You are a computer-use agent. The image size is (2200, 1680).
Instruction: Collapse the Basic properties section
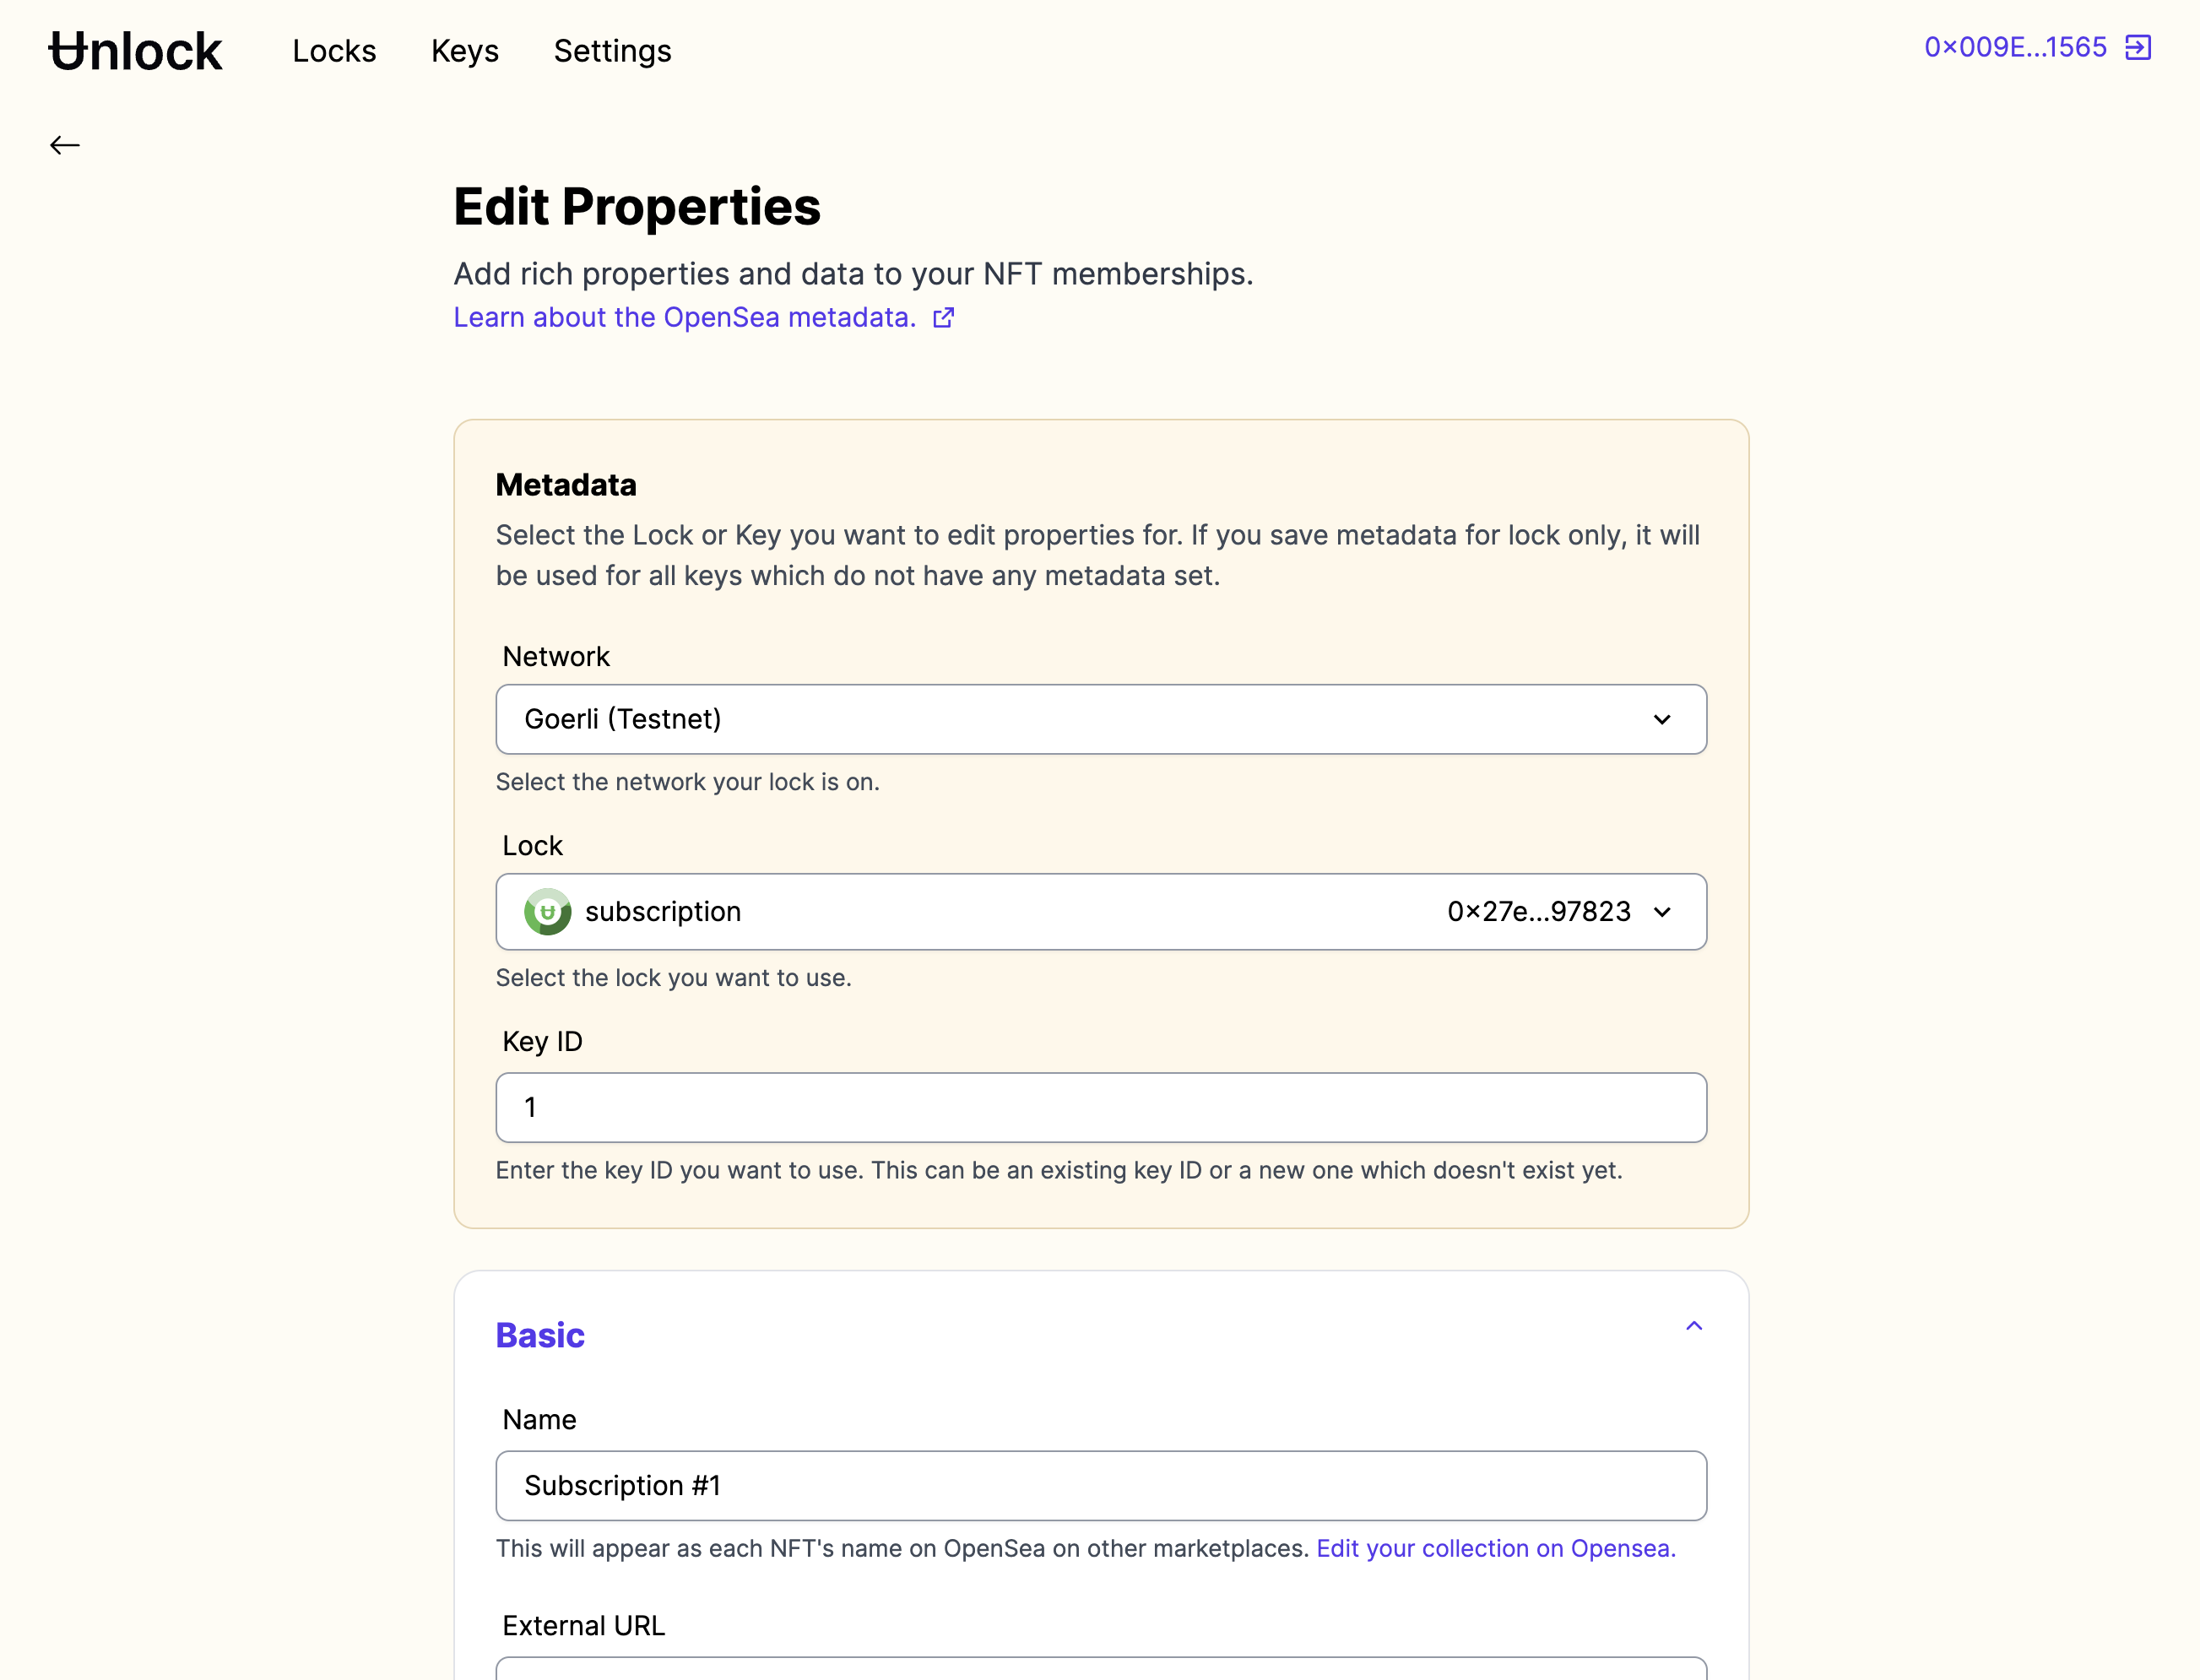(1693, 1325)
